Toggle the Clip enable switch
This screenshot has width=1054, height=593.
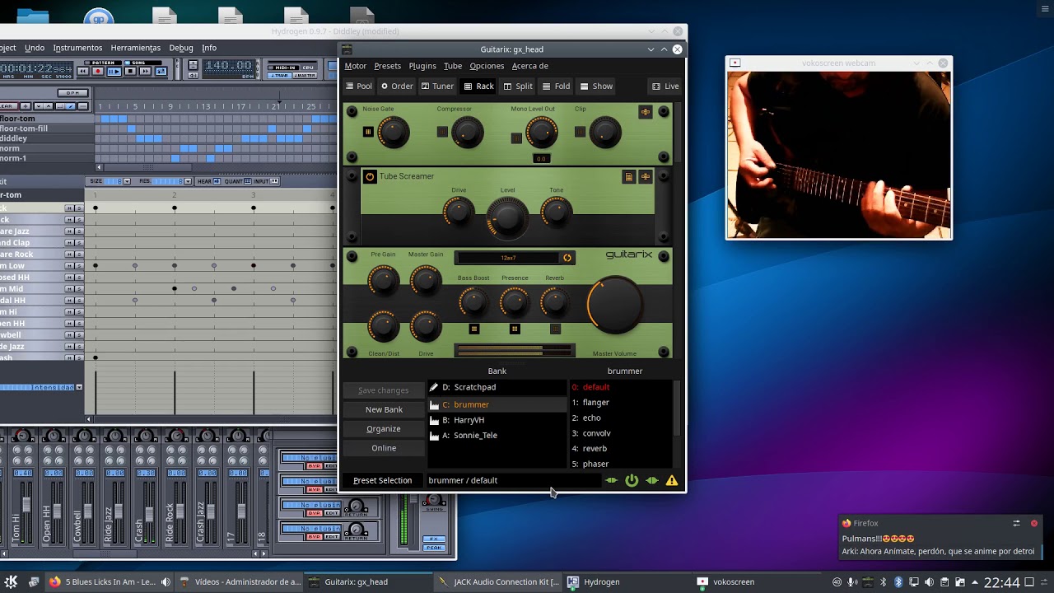click(580, 132)
